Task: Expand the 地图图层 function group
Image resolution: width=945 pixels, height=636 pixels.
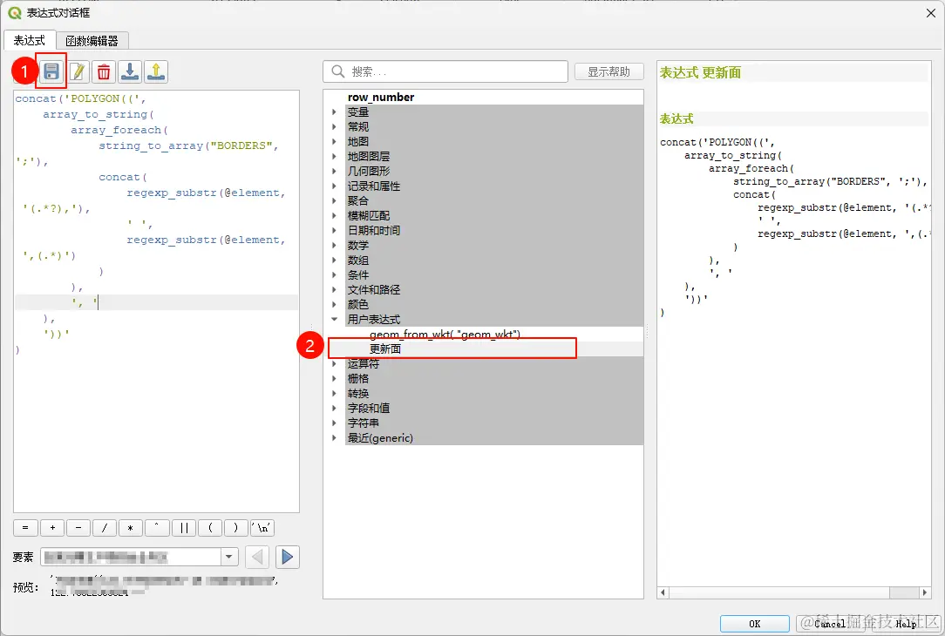Action: pyautogui.click(x=335, y=156)
